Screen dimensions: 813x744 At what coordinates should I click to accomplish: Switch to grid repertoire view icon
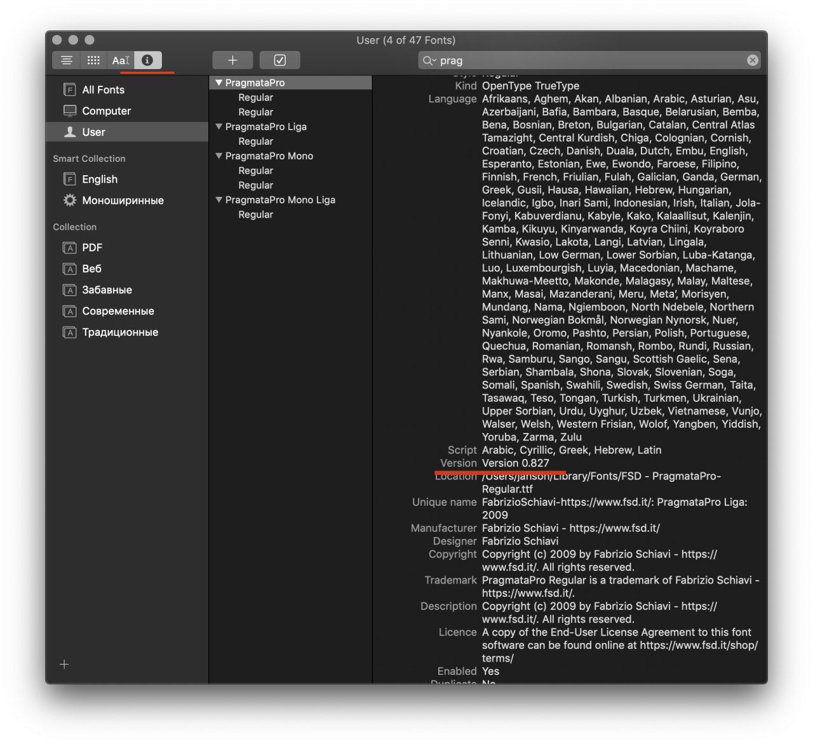93,60
